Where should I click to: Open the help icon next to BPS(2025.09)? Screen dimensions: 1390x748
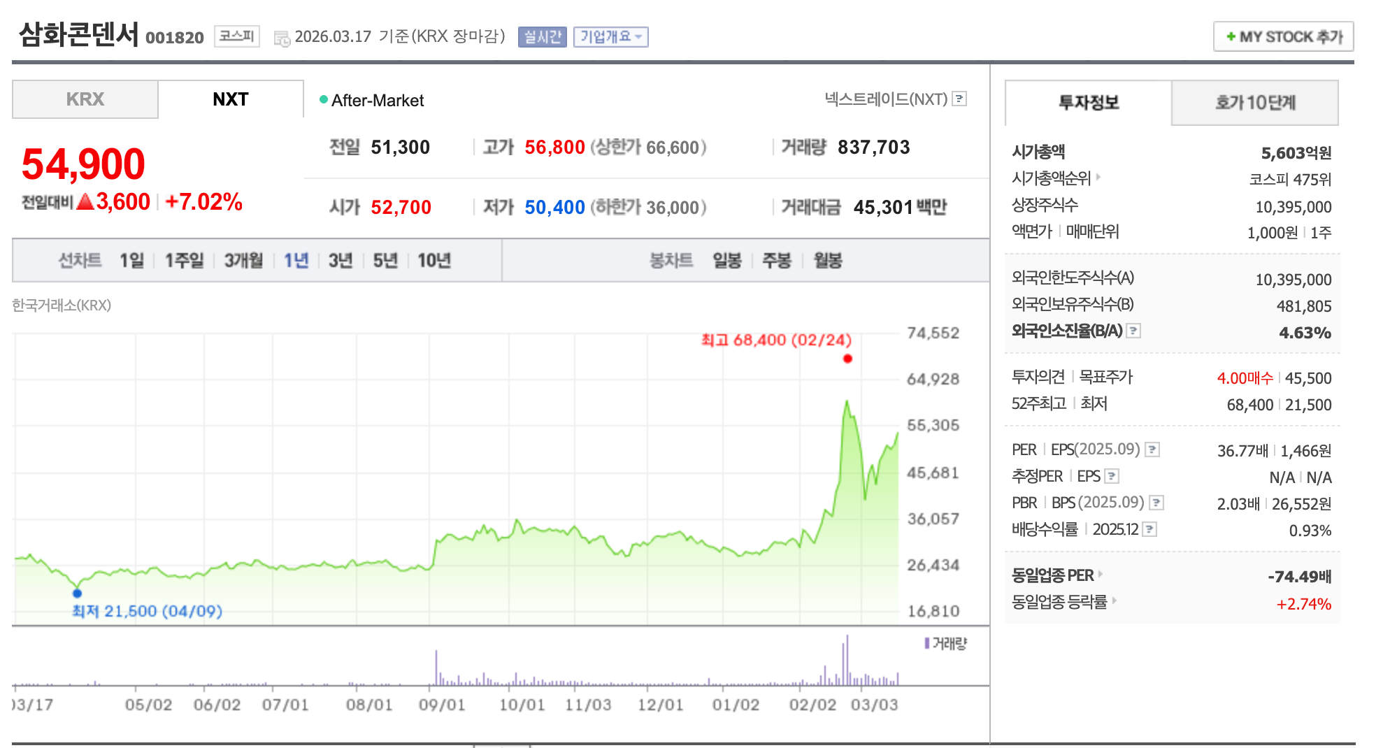click(1156, 503)
